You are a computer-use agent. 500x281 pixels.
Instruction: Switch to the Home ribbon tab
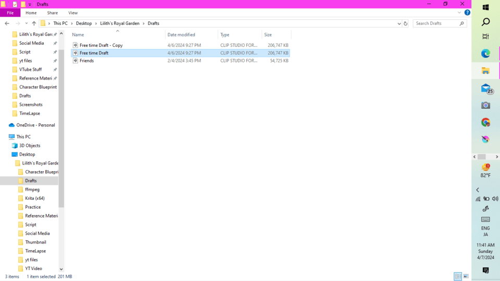(31, 12)
